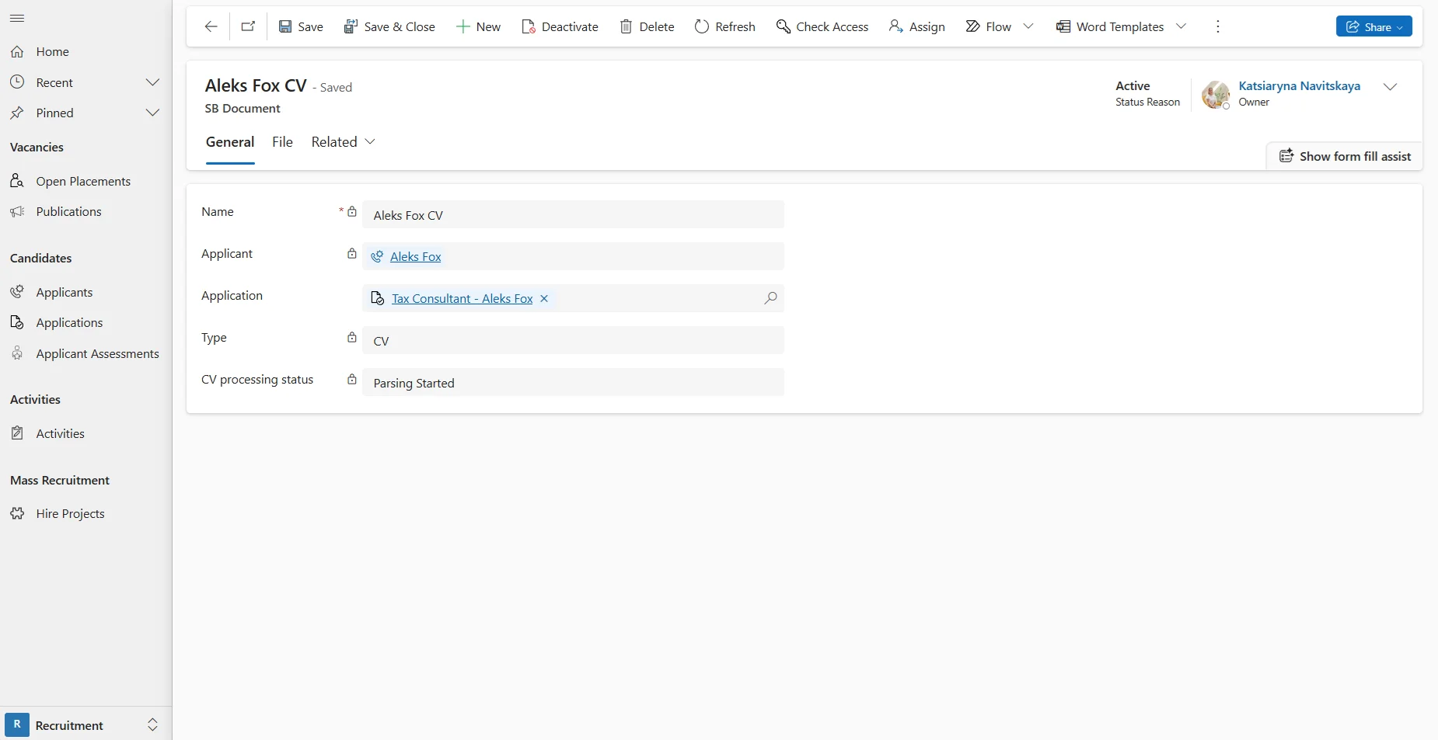The height and width of the screenshot is (740, 1438).
Task: Expand the Pinned section in sidebar
Action: [x=152, y=113]
